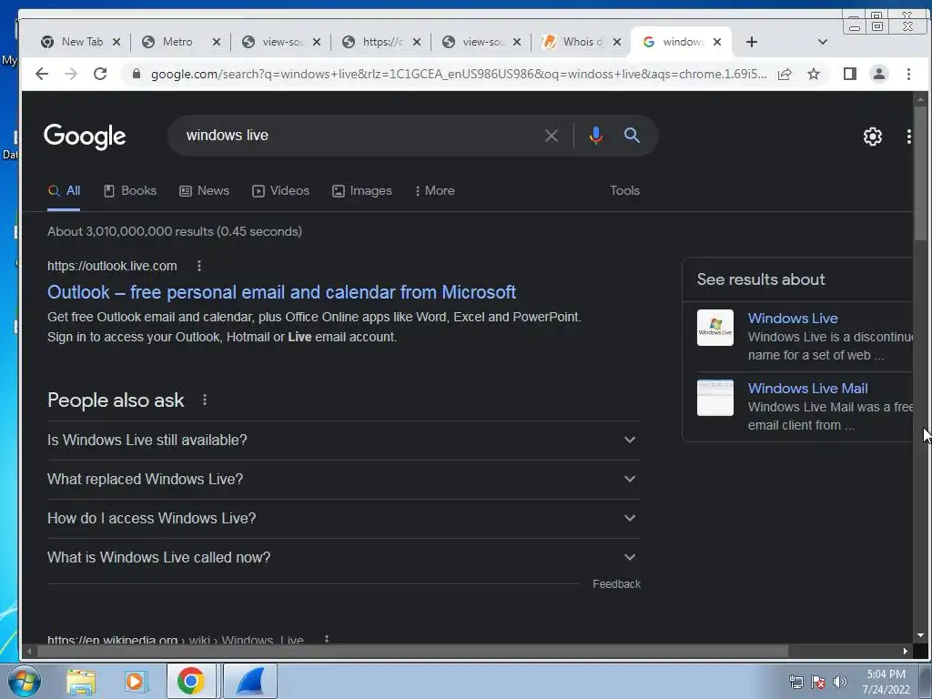Image resolution: width=932 pixels, height=699 pixels.
Task: Click the Google logo
Action: pos(85,137)
